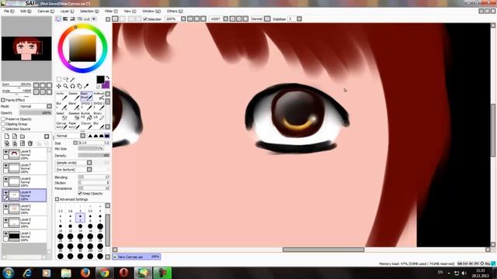Hide Layer6 using its eye icon

click(x=5, y=179)
